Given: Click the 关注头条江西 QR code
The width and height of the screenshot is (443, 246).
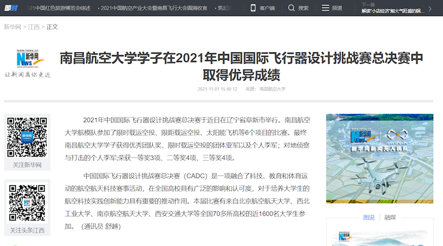Looking at the screenshot, I should coord(27,202).
